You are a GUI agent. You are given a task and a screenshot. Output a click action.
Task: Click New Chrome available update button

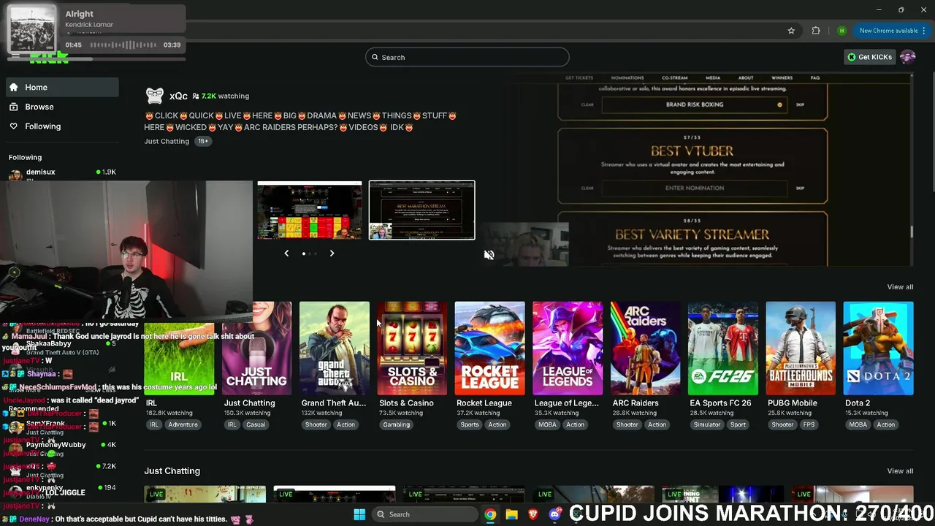click(888, 31)
